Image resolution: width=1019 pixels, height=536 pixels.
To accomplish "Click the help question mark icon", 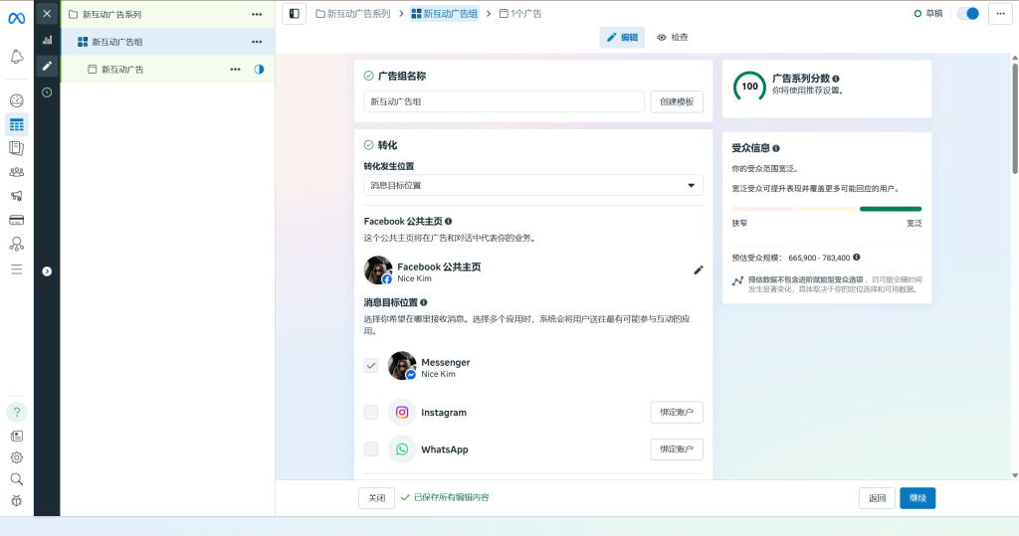I will click(16, 412).
